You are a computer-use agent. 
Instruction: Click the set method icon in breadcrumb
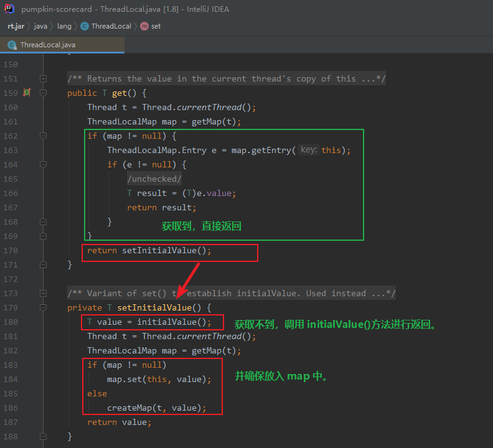tap(144, 26)
